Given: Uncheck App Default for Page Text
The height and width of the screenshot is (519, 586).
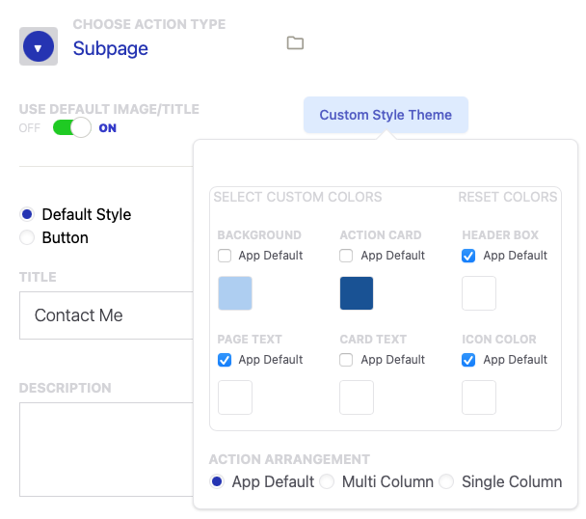Looking at the screenshot, I should pos(225,360).
